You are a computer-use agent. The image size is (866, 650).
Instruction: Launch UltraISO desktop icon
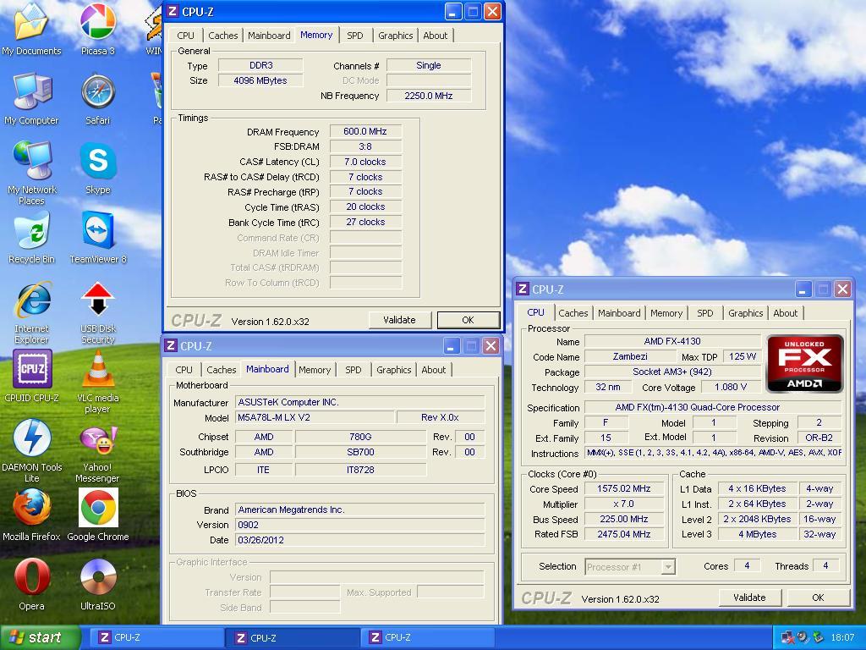click(98, 584)
